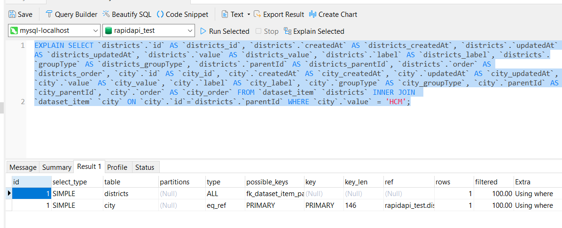The image size is (562, 228).
Task: Click Export Result
Action: [279, 15]
